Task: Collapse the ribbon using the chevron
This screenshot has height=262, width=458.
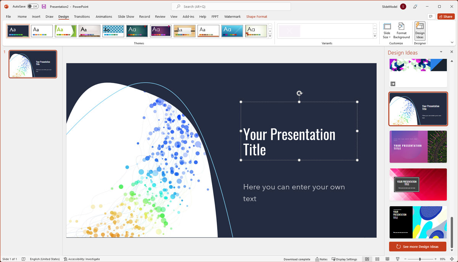Action: click(x=452, y=42)
